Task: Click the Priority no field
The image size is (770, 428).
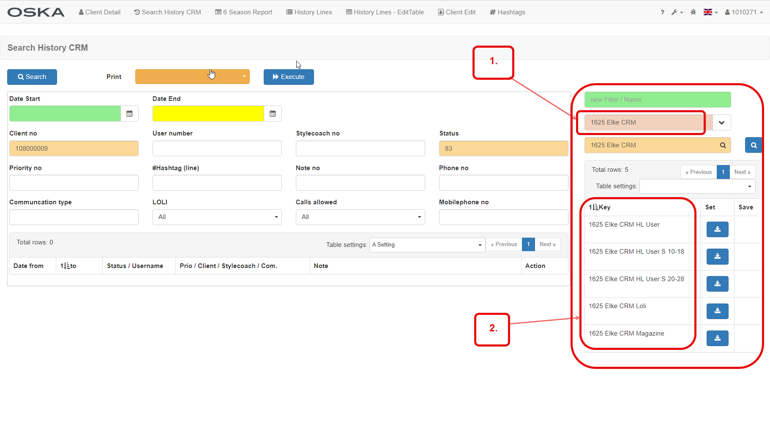Action: pos(74,183)
